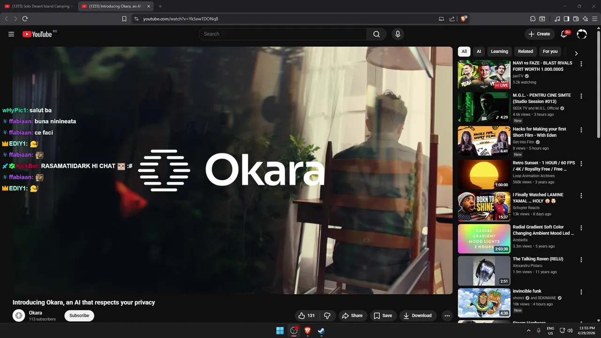
Task: Like the video with the thumbs-up button
Action: 306,315
